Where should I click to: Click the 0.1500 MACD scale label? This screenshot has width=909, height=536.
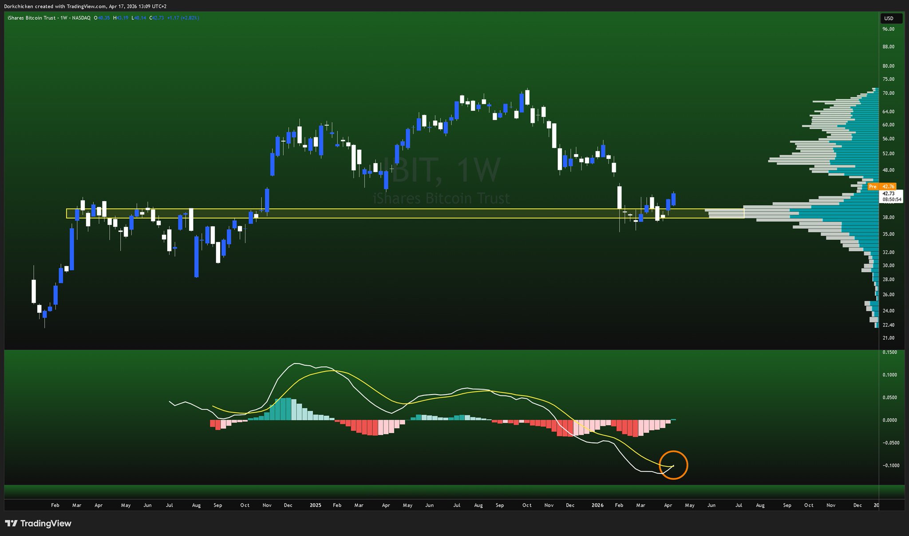pyautogui.click(x=889, y=352)
